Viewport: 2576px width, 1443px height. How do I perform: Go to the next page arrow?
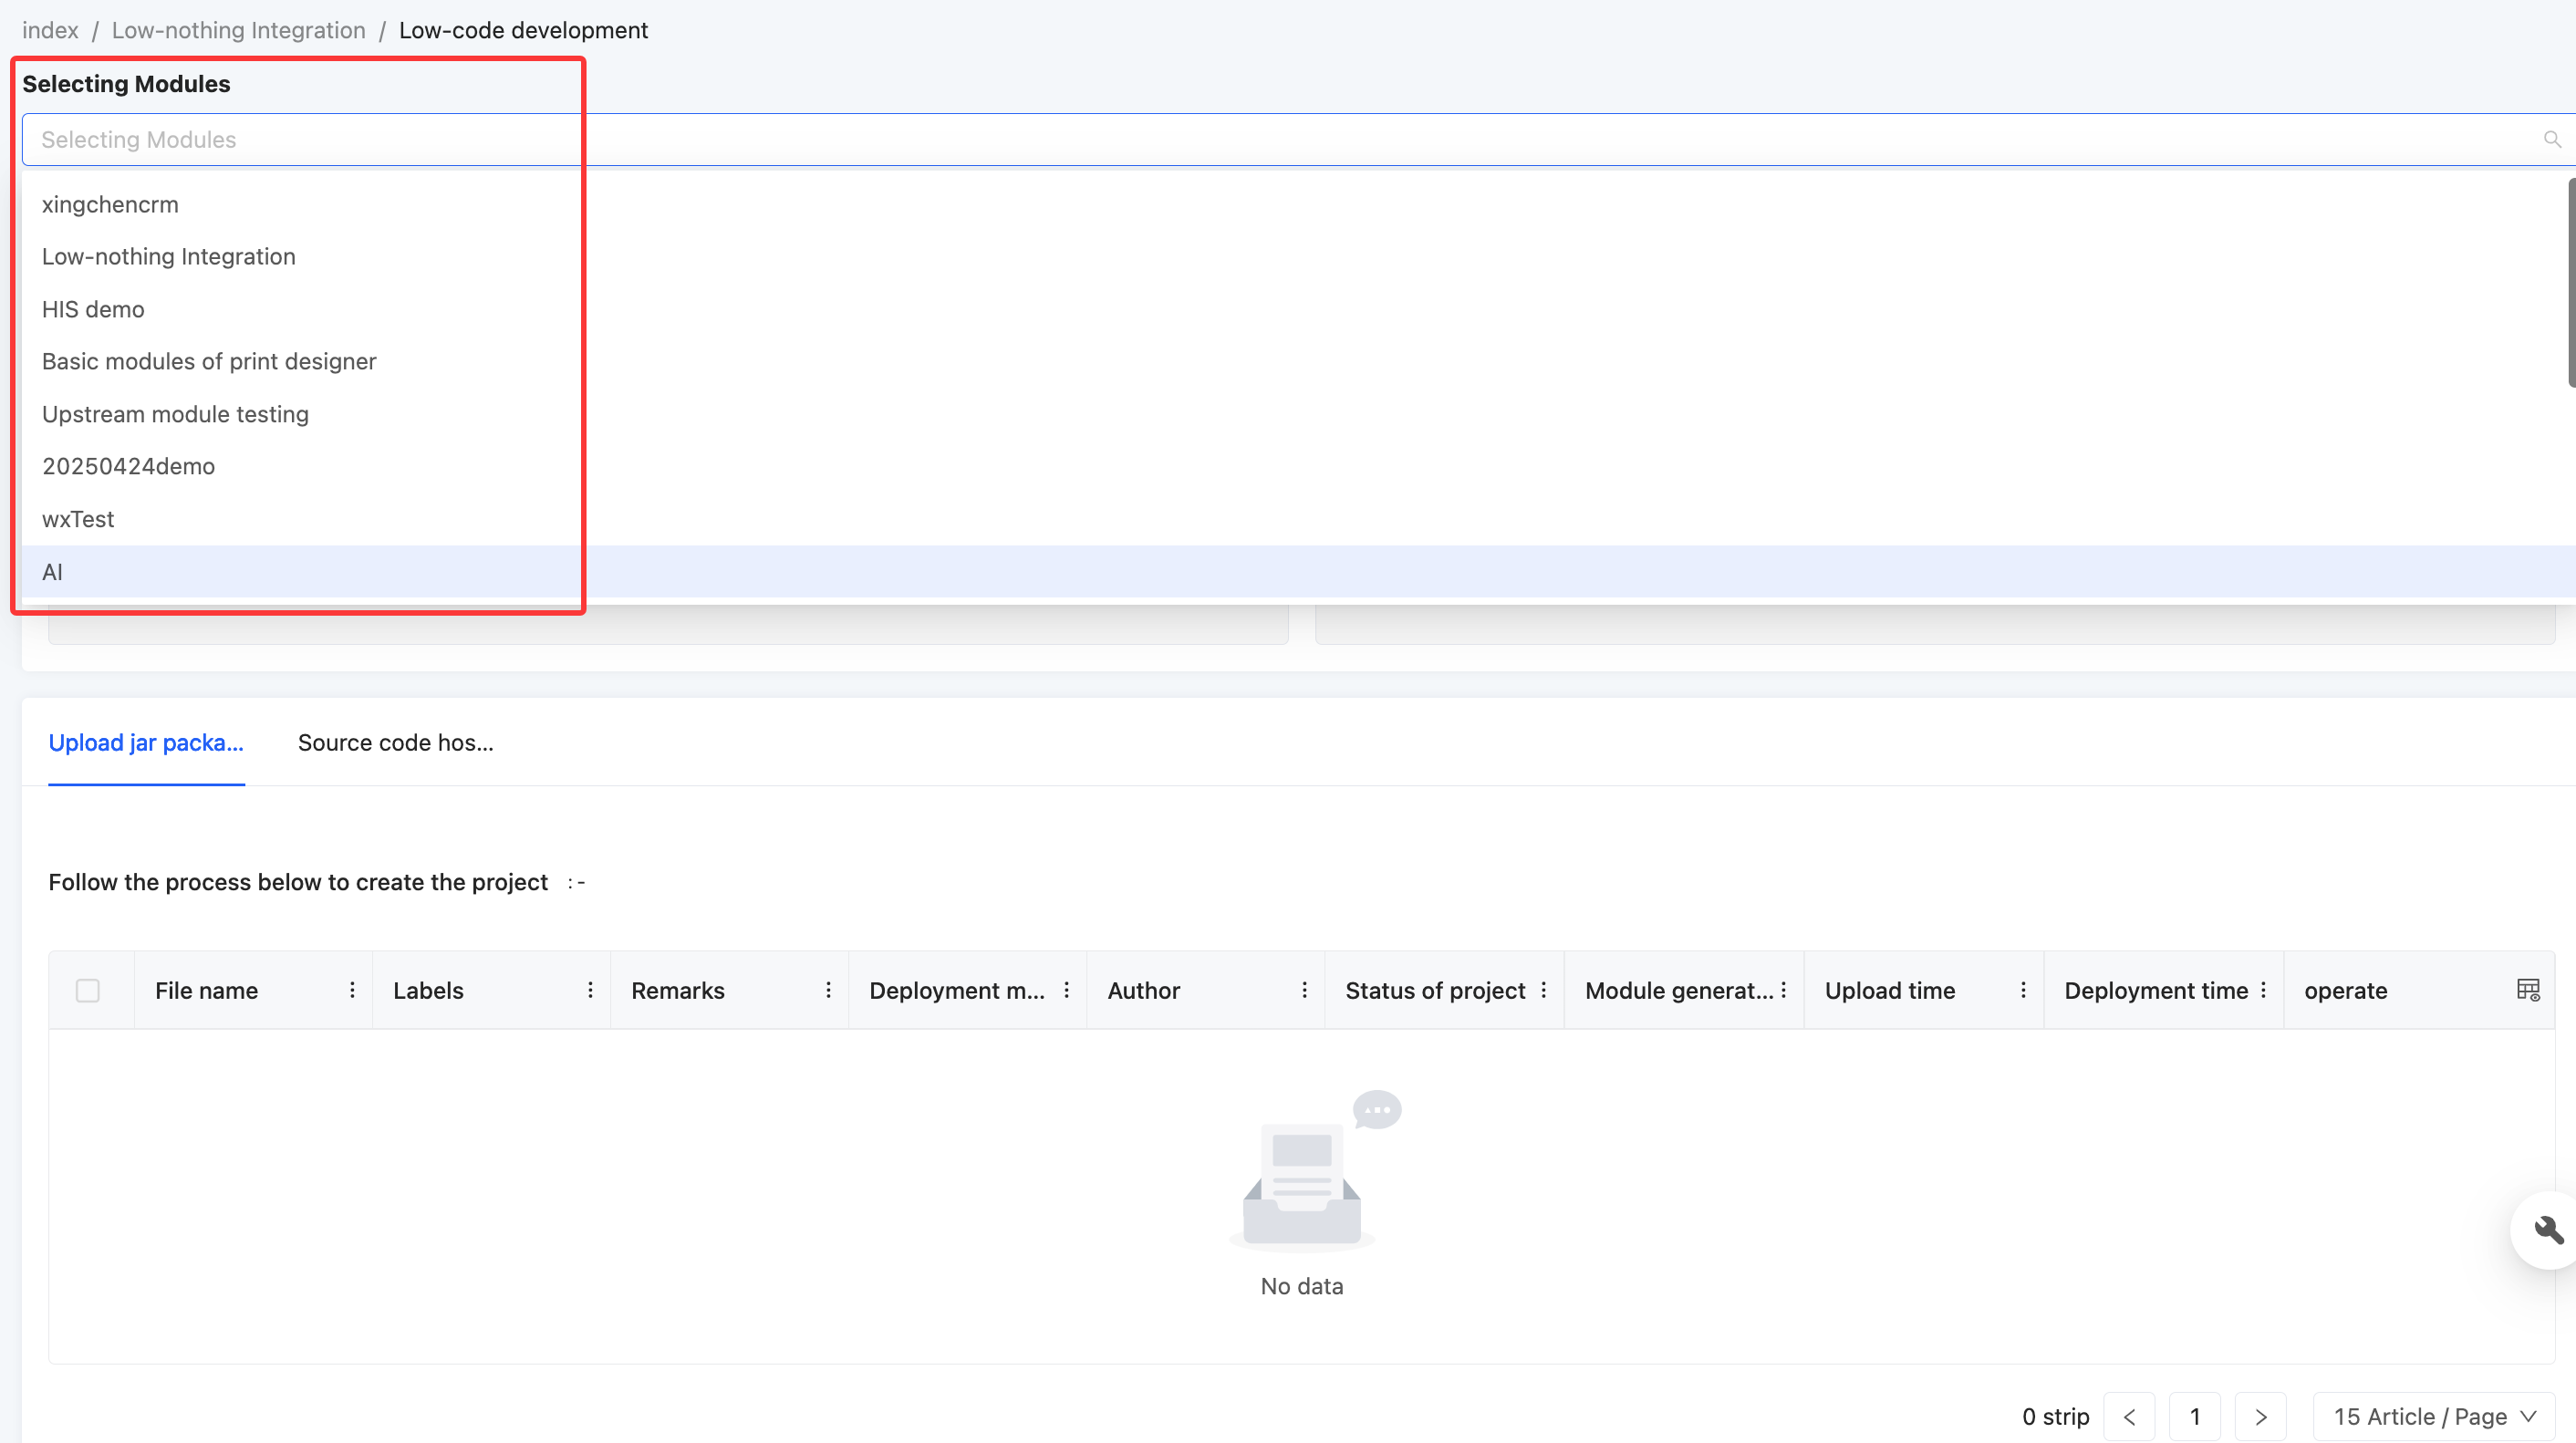coord(2260,1417)
